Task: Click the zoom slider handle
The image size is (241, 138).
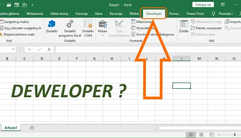Action: 235,135
